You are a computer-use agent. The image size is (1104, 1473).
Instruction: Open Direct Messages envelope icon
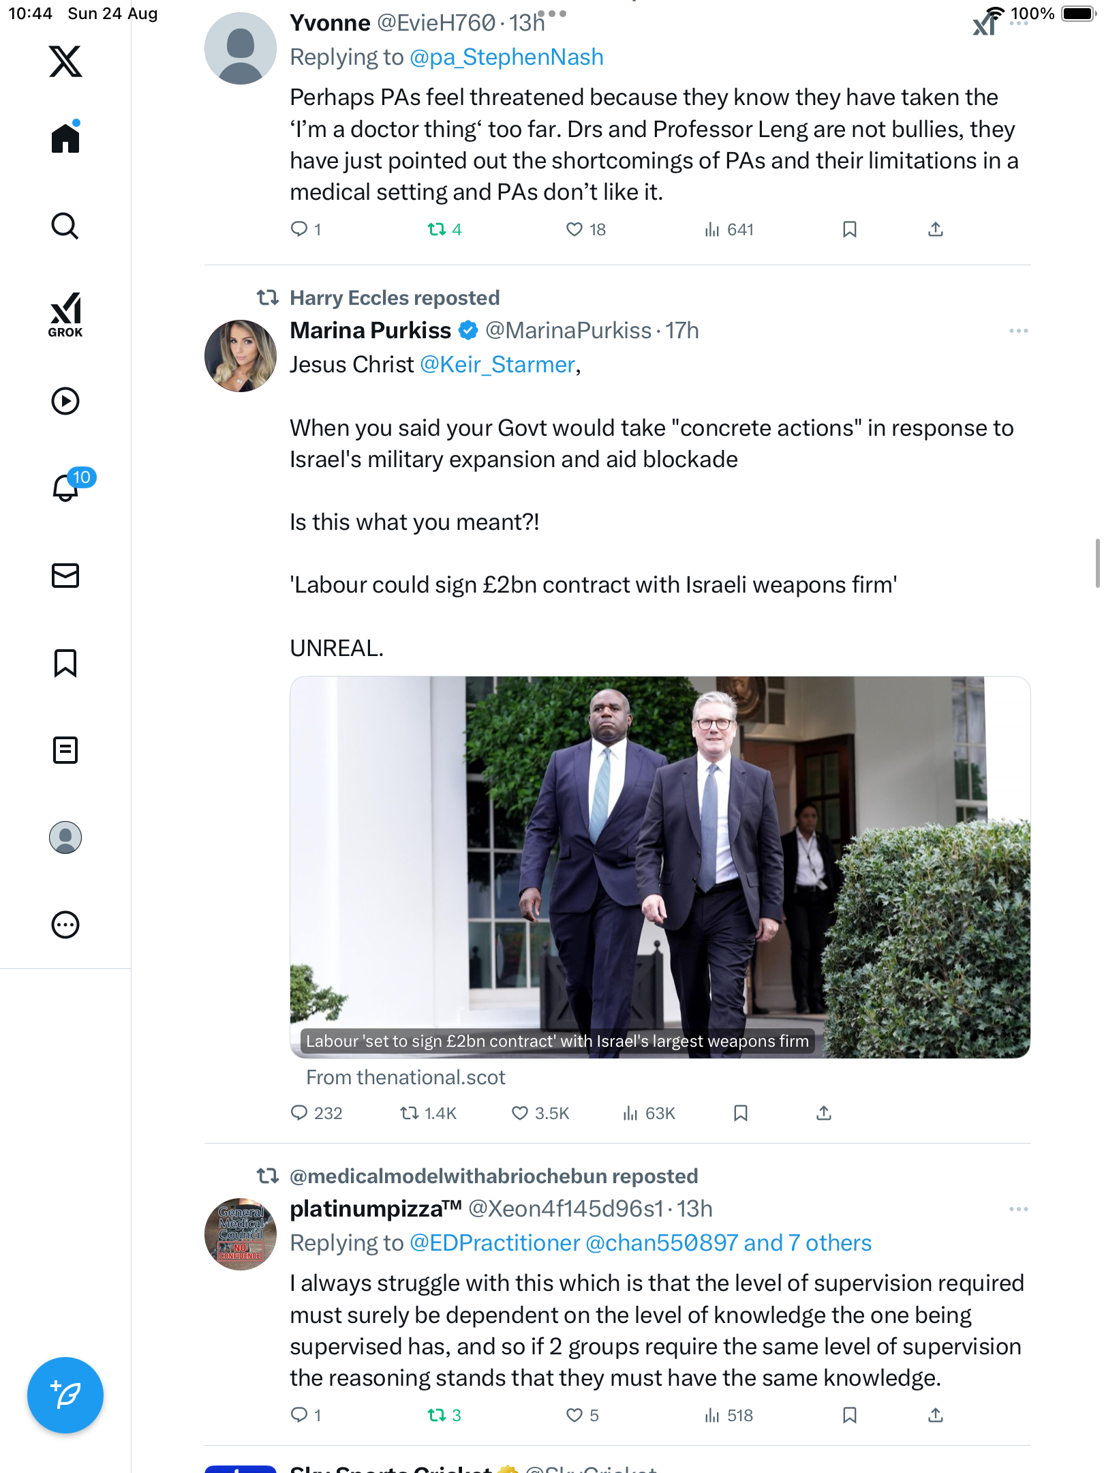click(65, 576)
